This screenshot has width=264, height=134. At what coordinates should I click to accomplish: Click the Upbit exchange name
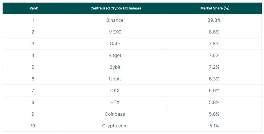tap(115, 79)
